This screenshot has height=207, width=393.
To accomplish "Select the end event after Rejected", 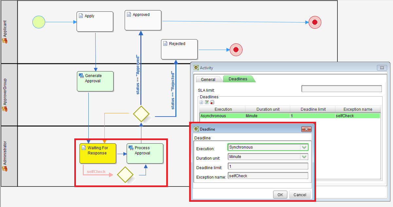I will [236, 50].
